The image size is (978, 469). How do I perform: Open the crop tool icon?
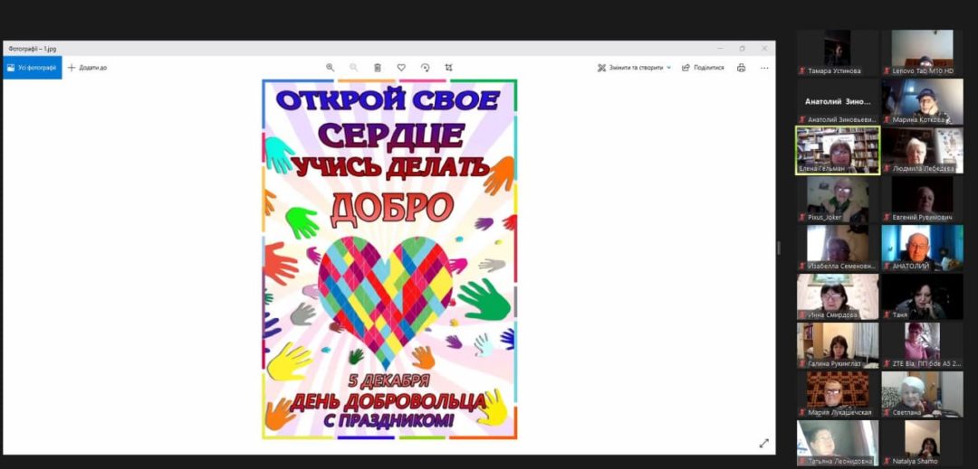449,68
